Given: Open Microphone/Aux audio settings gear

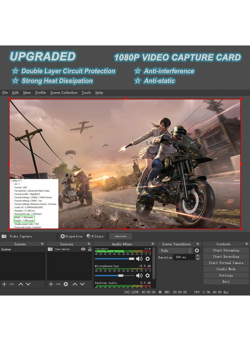Looking at the screenshot, I should (147, 275).
